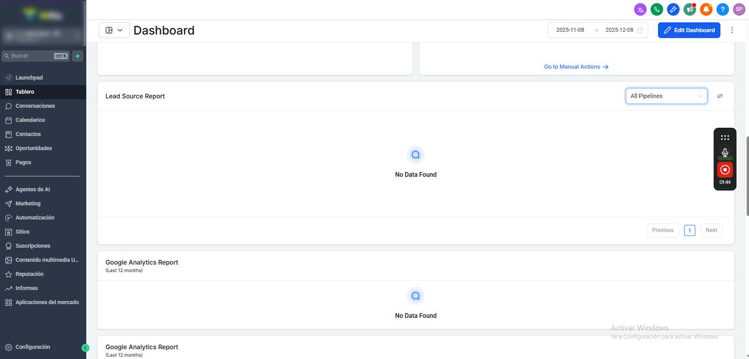Open the language translation icon in top bar
This screenshot has width=749, height=359.
[640, 9]
